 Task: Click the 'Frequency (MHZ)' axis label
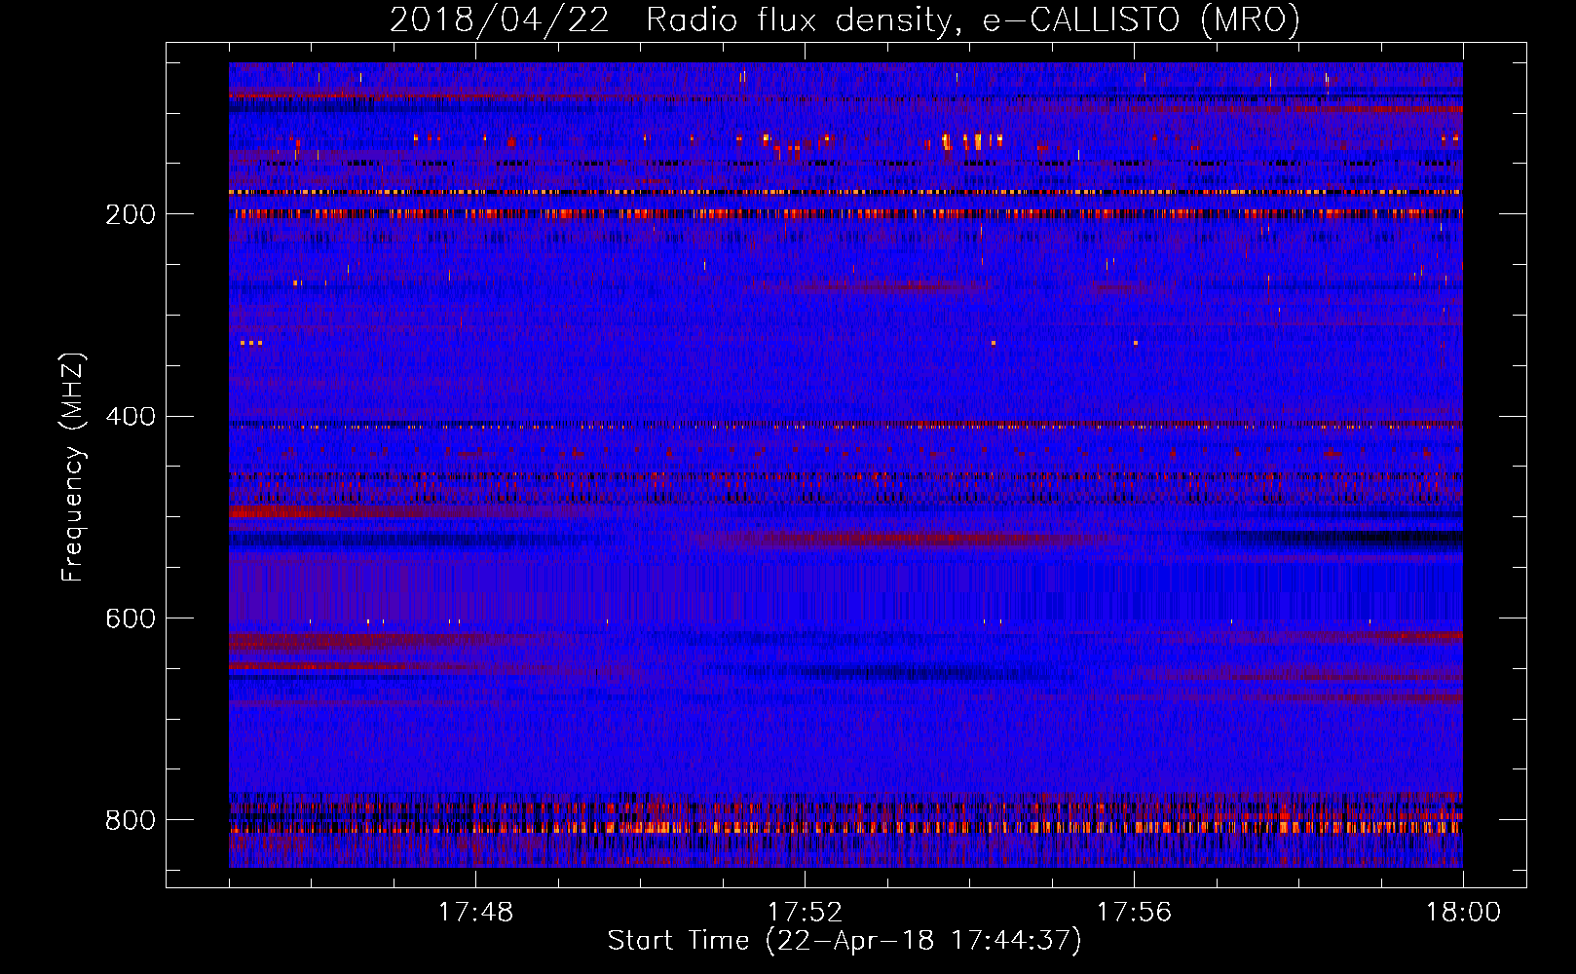73,468
